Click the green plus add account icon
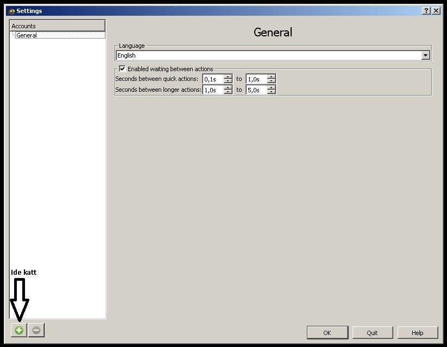 point(19,330)
